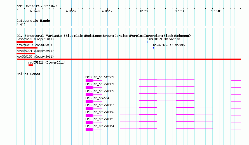Click the ruler's right arrowhead

click(x=240, y=9)
